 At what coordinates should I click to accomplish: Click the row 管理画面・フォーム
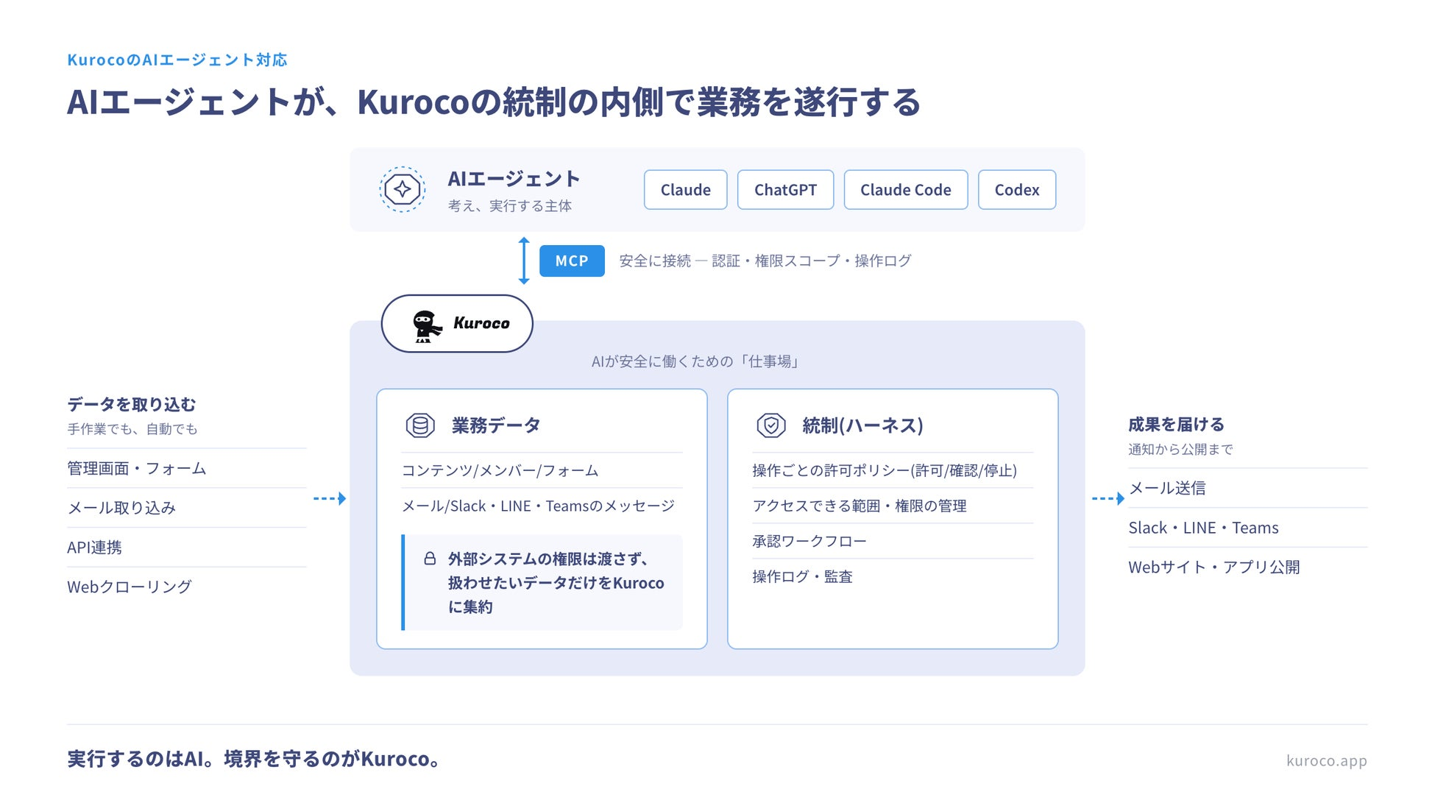(187, 468)
